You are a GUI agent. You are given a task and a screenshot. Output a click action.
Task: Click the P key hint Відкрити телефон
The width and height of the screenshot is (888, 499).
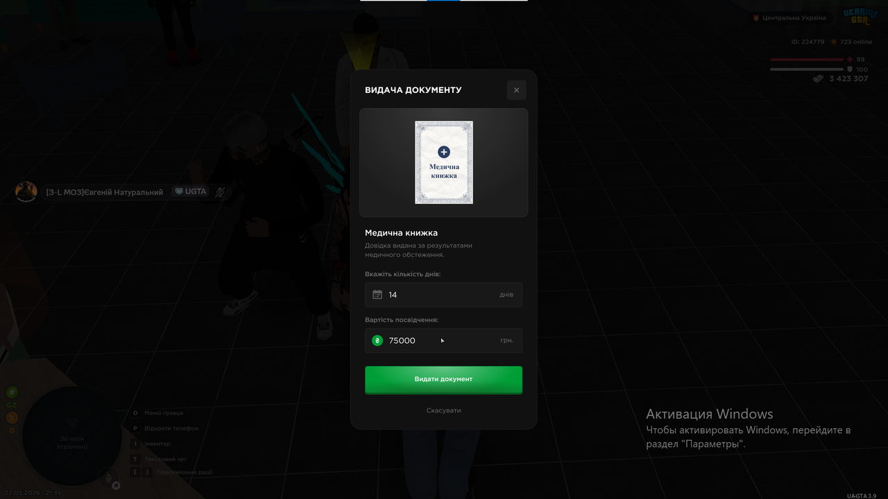(165, 428)
